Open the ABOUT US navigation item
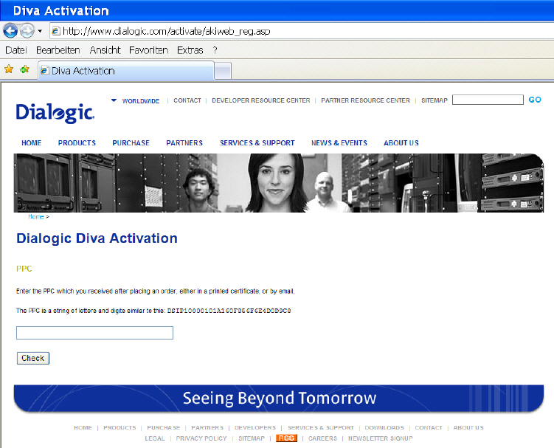The height and width of the screenshot is (448, 554). click(401, 143)
